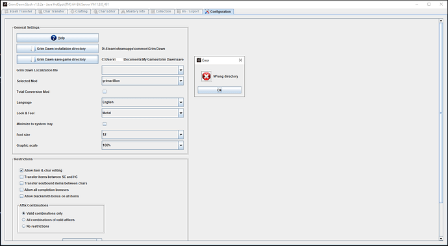Click the folder icon on save game directory button
This screenshot has width=448, height=246.
(33, 60)
